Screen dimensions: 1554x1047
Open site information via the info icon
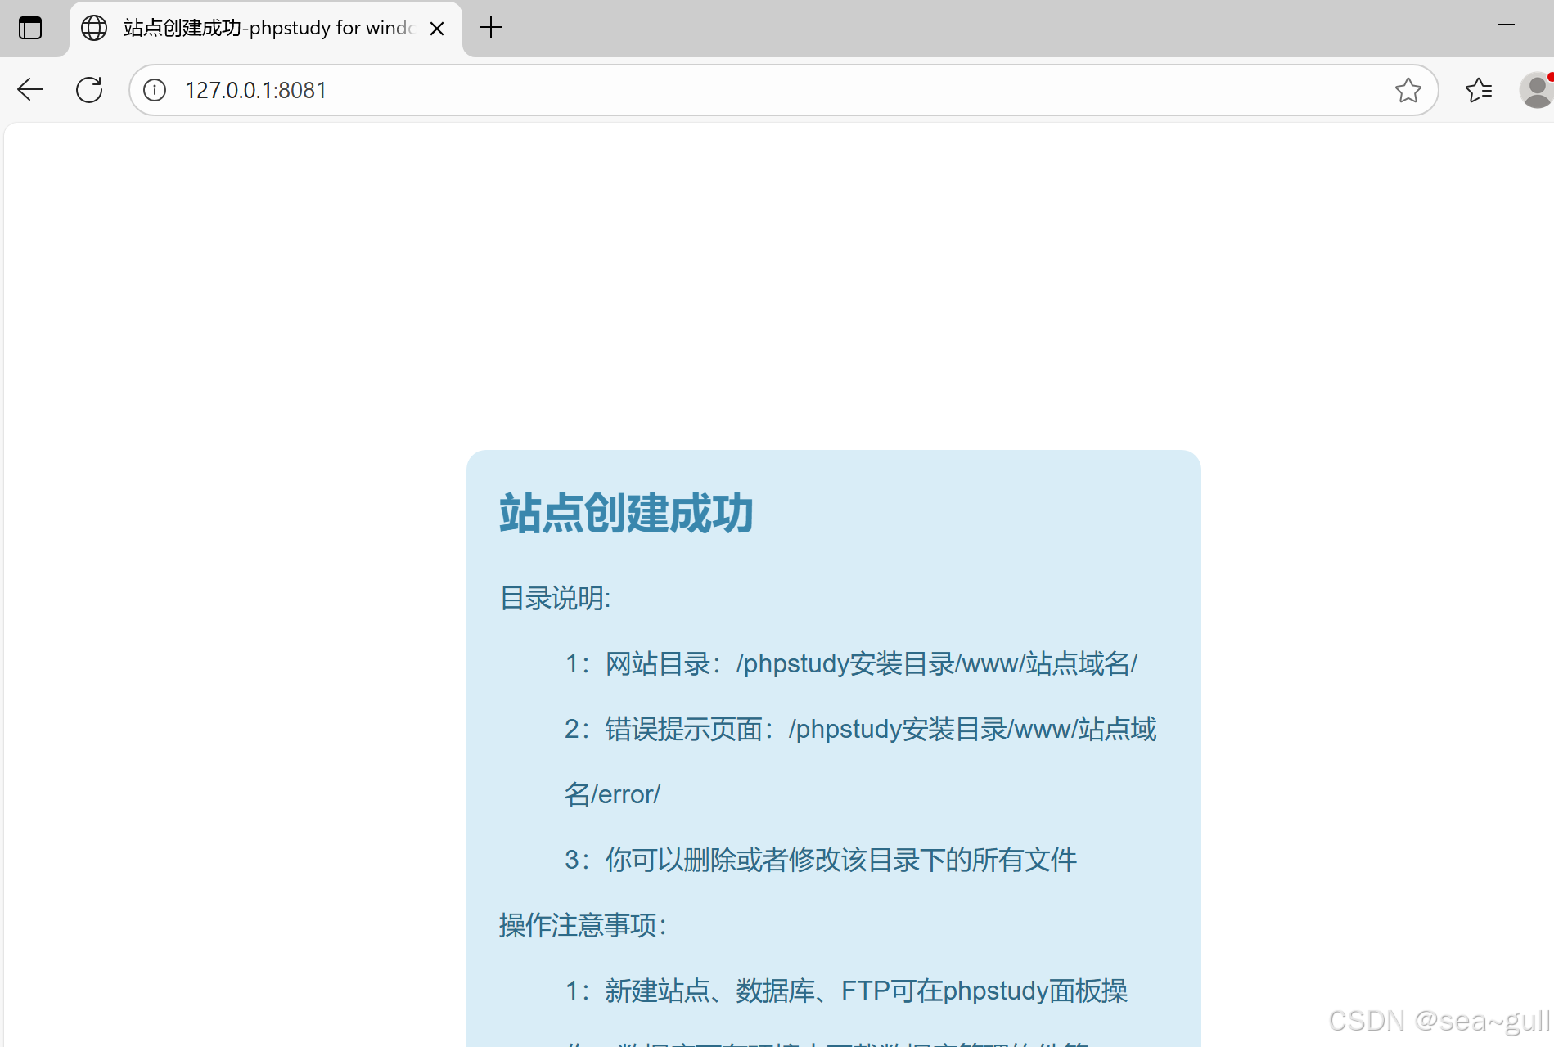[x=155, y=90]
